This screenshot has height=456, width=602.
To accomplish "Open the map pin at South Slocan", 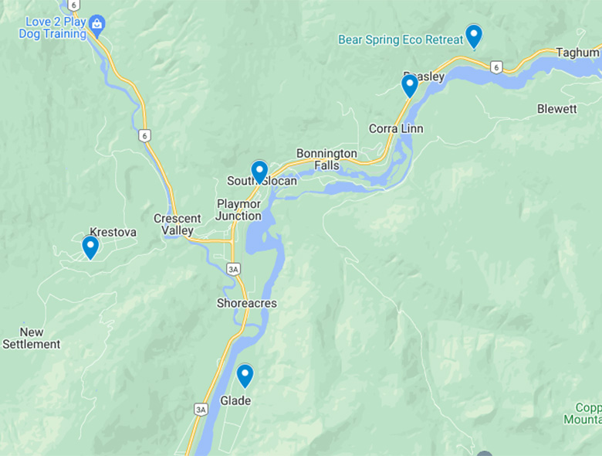I will (259, 172).
